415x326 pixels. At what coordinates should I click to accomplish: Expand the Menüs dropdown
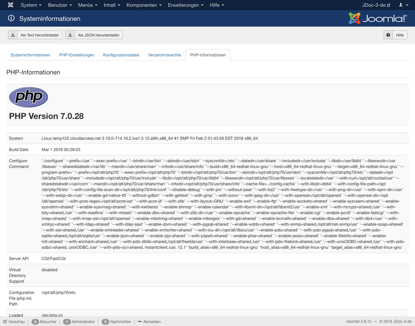click(x=88, y=5)
